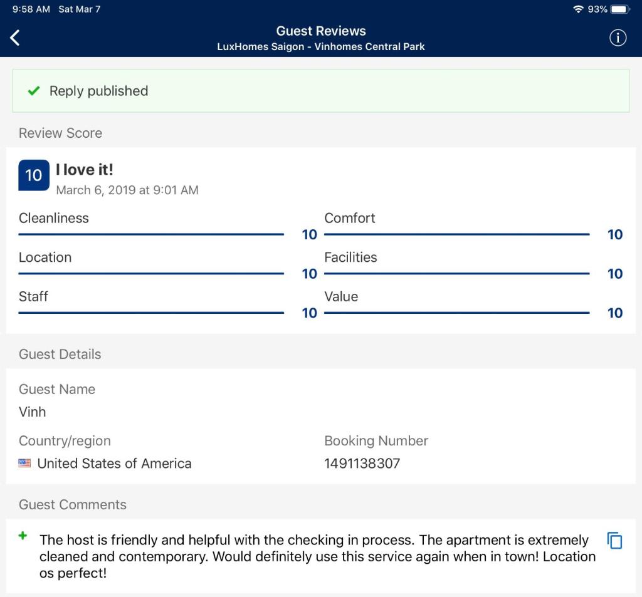
Task: Tap the Wi-Fi status icon
Action: (x=577, y=9)
